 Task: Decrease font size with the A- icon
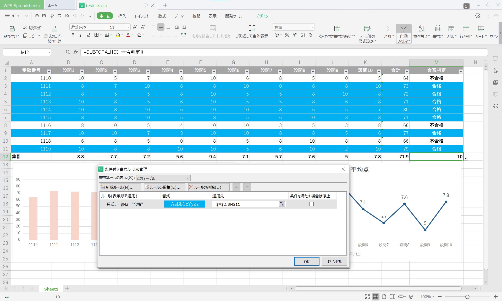143,27
